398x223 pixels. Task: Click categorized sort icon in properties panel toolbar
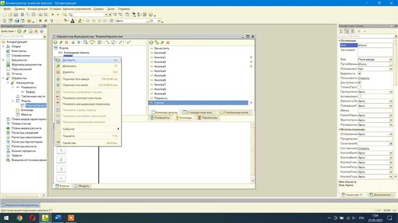341,31
